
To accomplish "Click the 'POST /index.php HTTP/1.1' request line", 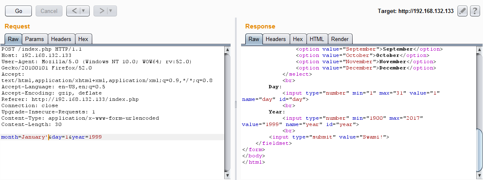I will [42, 49].
